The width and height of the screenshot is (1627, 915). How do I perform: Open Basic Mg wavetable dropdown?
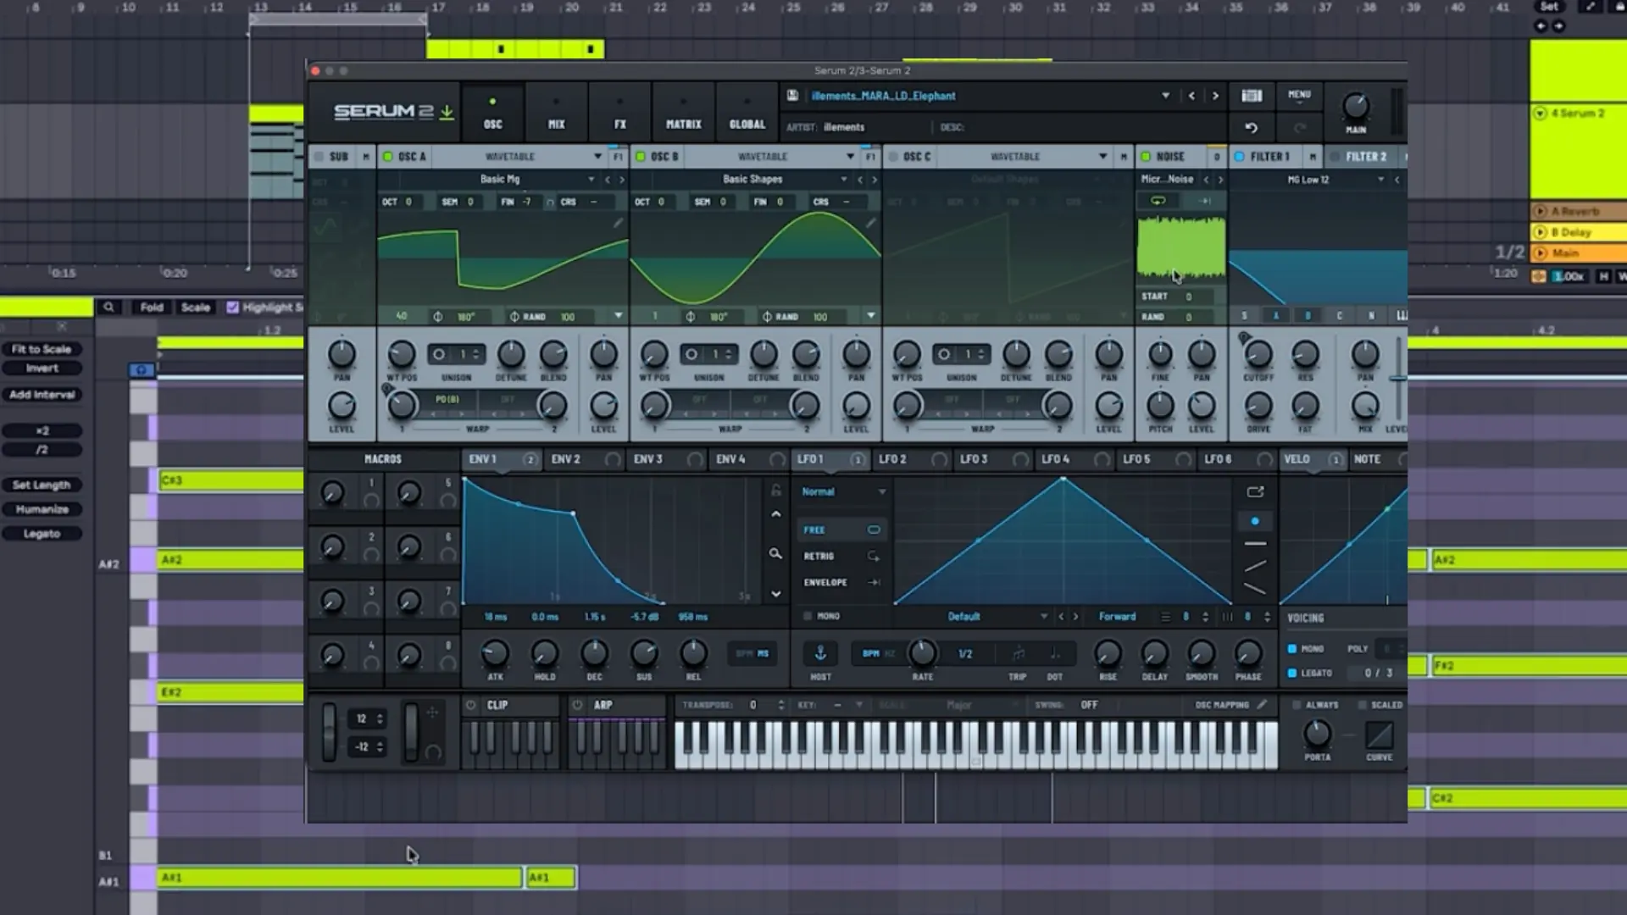point(591,180)
